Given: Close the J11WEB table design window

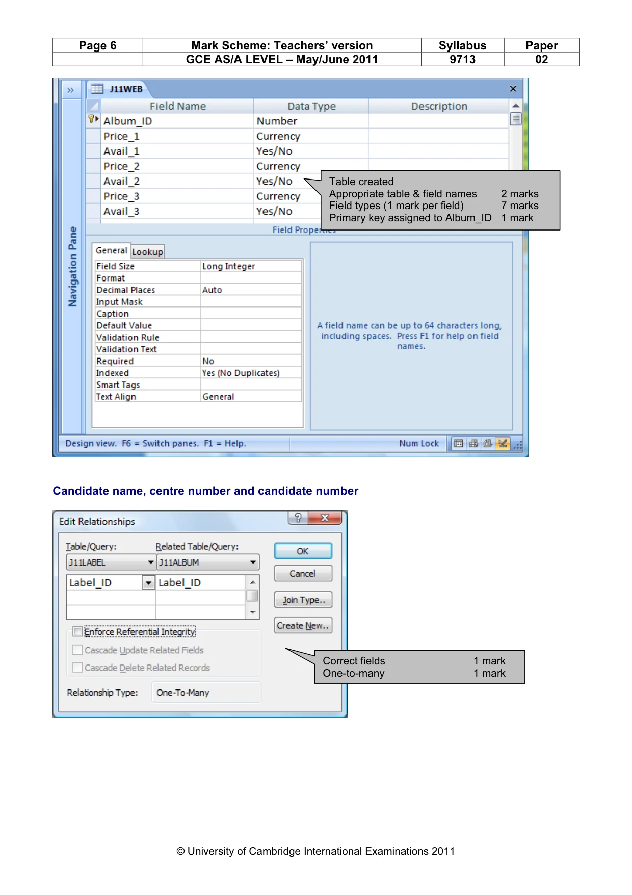Looking at the screenshot, I should pos(513,89).
